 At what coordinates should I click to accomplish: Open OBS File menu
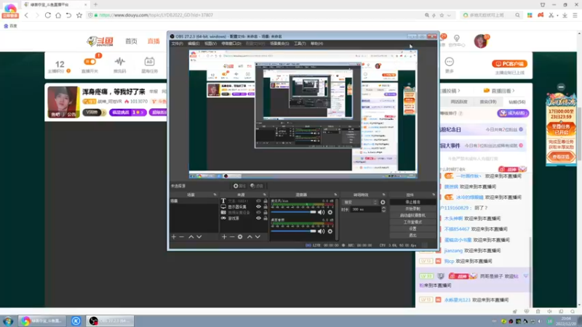(177, 44)
